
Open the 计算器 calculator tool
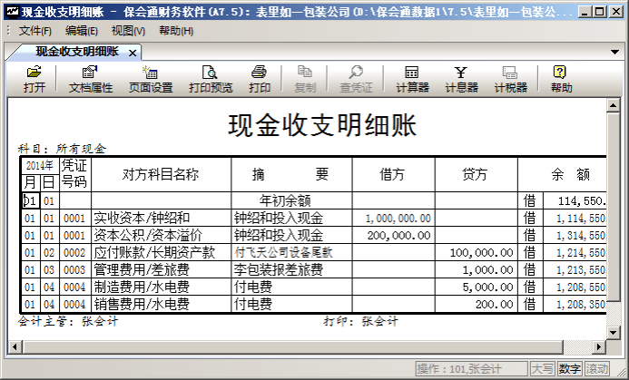[x=412, y=80]
